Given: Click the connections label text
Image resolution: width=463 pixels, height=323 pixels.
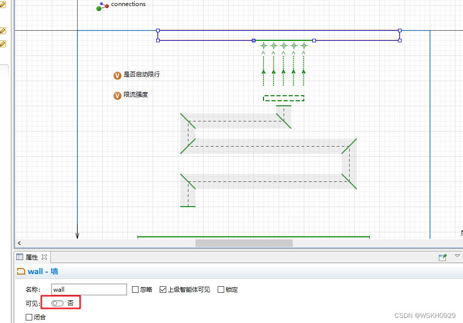Looking at the screenshot, I should (x=128, y=4).
